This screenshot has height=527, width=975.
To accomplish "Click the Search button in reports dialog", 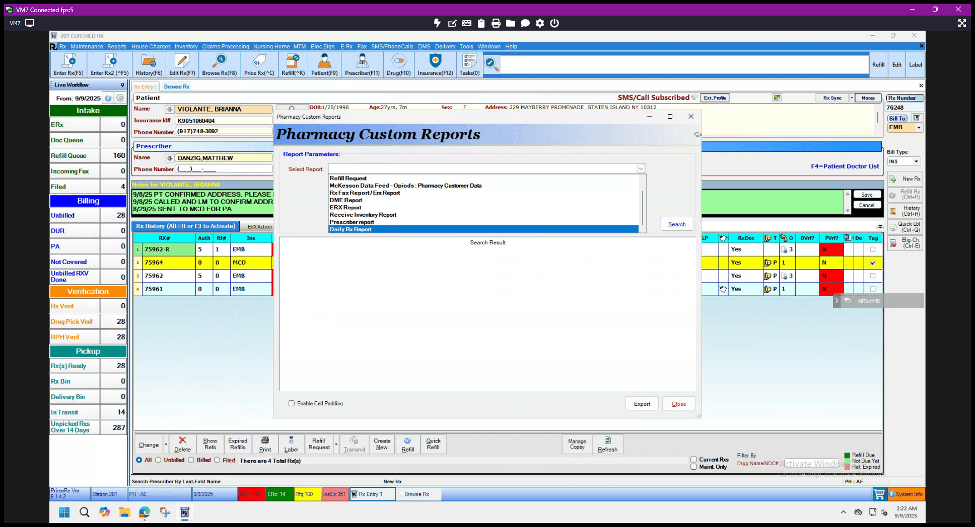I will point(677,224).
